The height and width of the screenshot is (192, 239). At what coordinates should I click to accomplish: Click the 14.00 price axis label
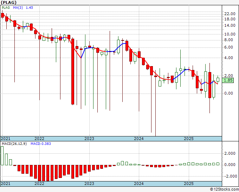point(230,25)
